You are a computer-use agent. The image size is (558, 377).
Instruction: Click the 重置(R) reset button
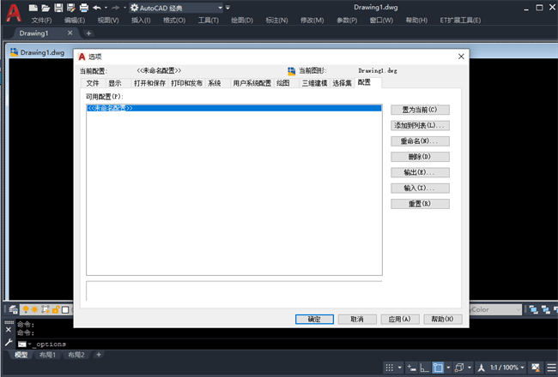420,204
